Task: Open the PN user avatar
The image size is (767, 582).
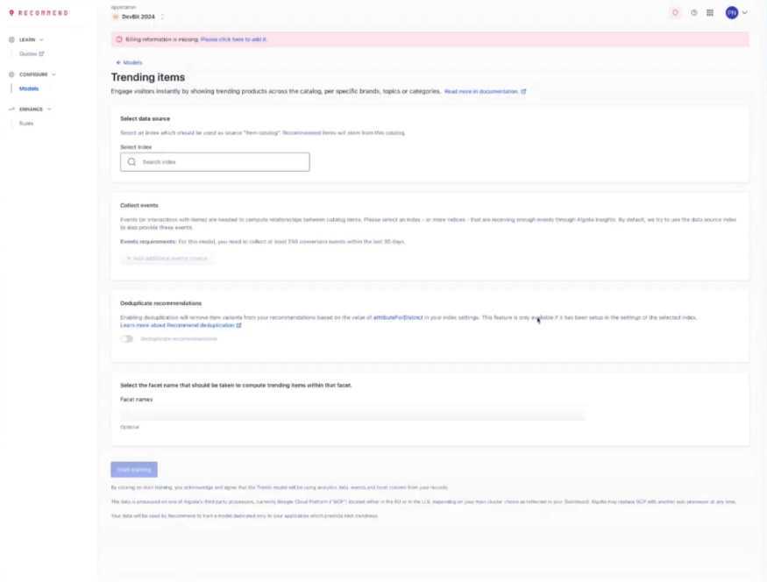Action: (x=731, y=13)
